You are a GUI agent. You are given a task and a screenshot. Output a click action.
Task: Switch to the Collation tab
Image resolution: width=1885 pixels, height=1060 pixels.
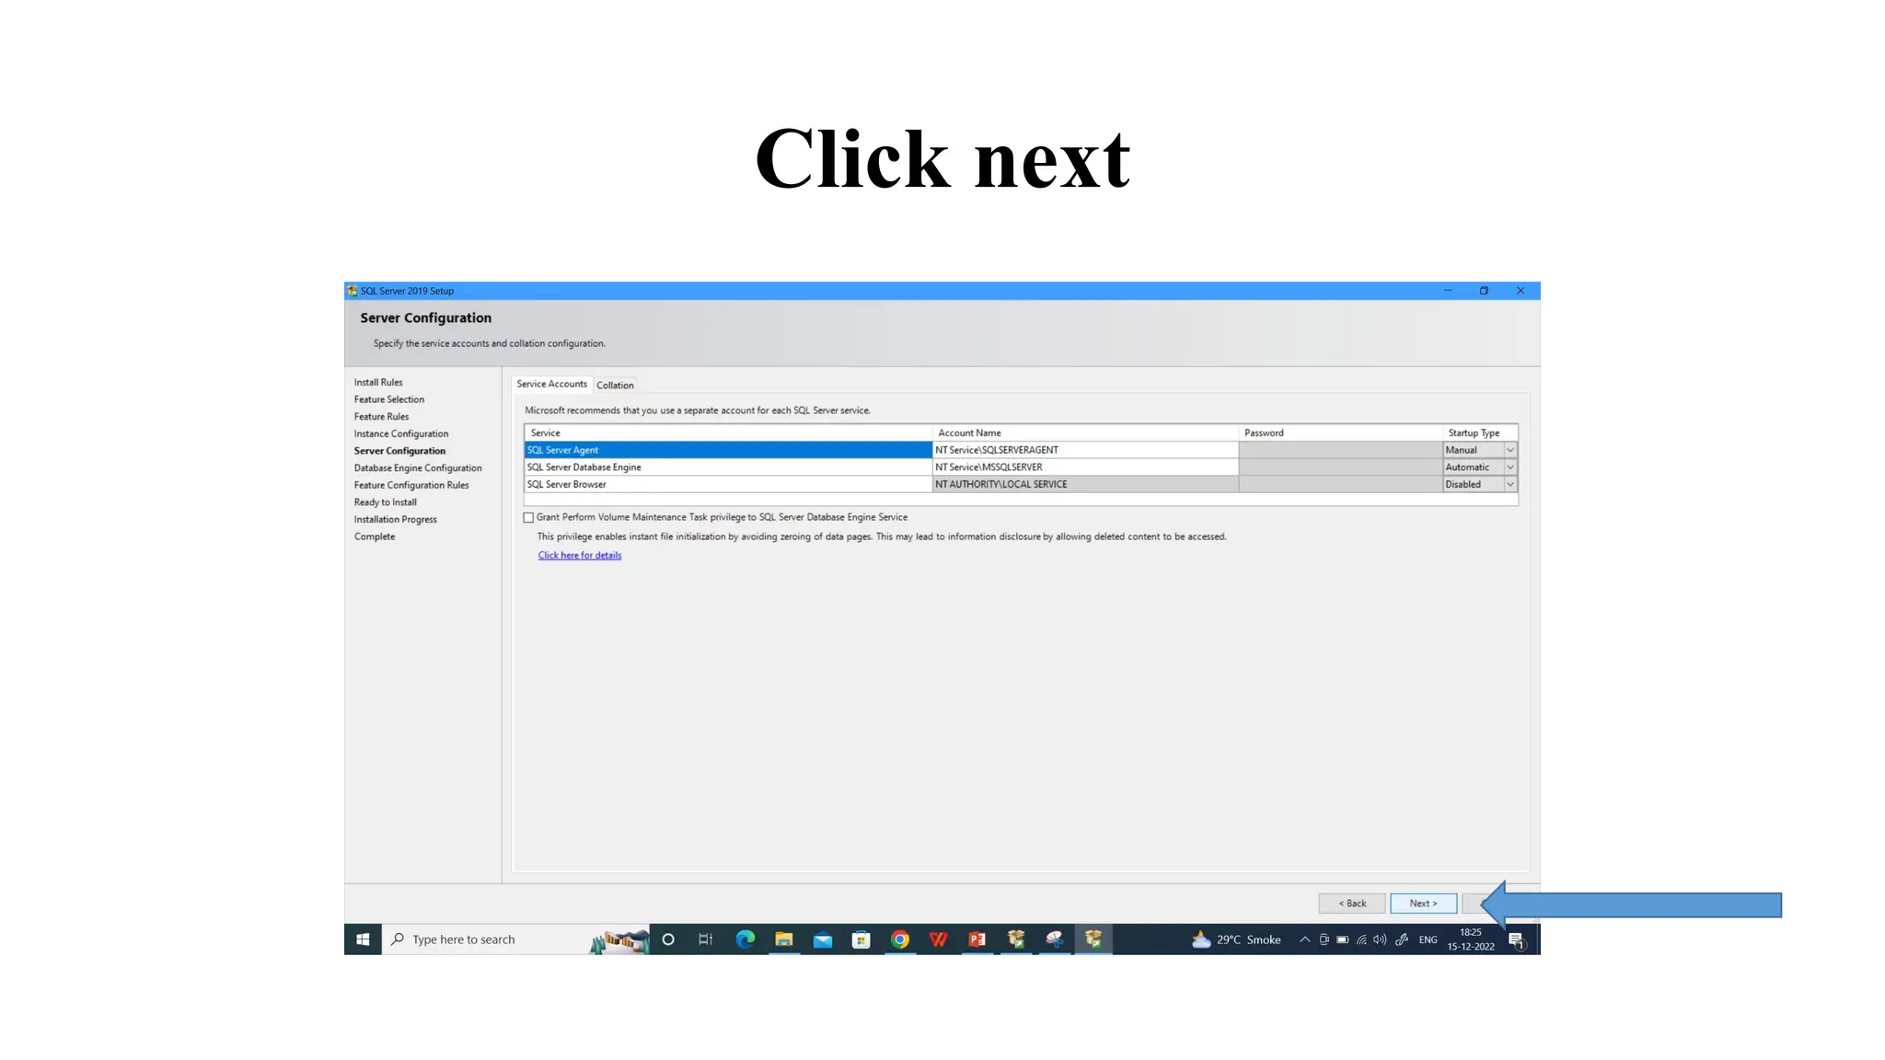[615, 386]
